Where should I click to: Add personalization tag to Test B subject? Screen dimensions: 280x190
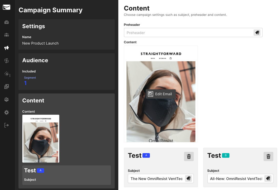(x=268, y=178)
